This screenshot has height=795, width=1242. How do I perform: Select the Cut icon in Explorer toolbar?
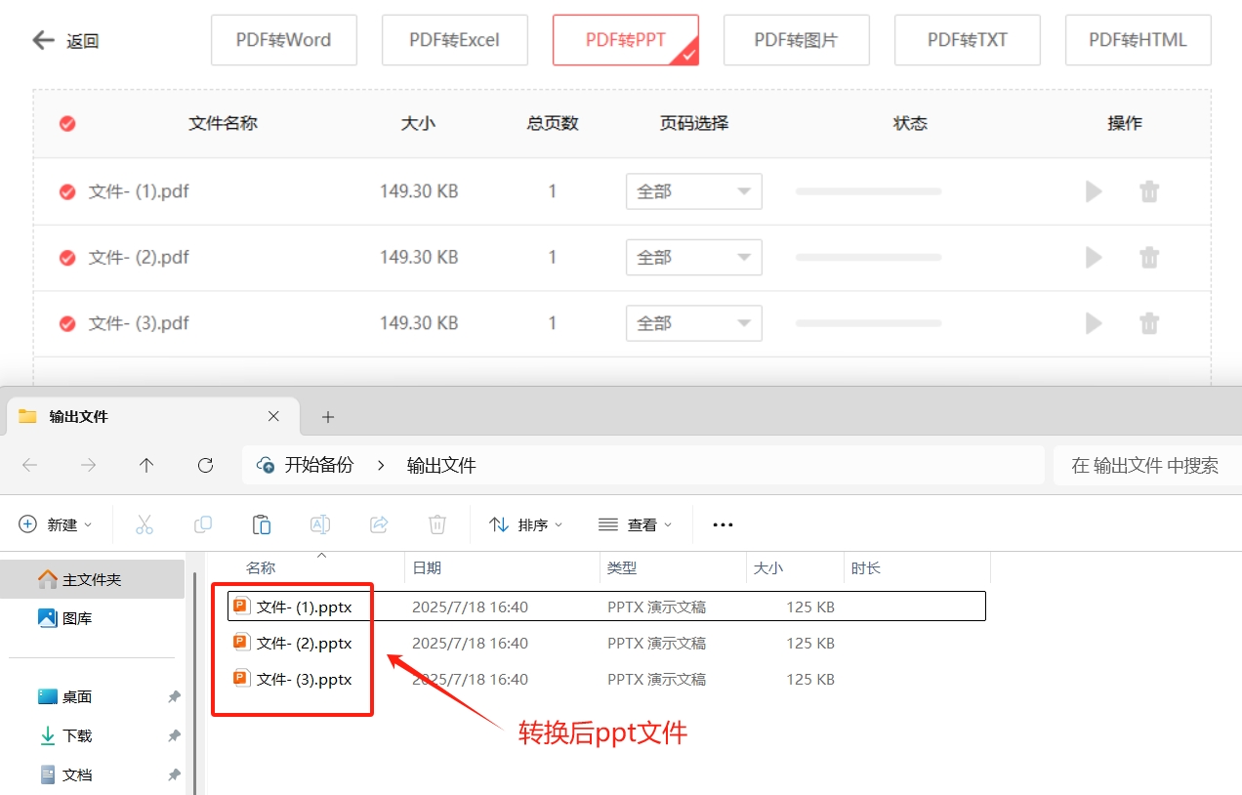point(145,524)
